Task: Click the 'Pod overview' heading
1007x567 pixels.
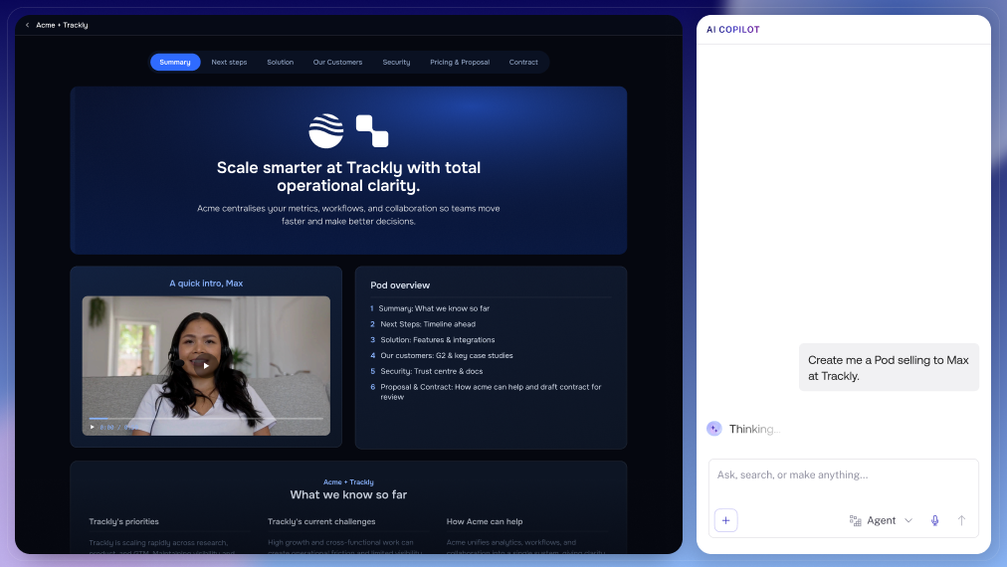Action: [400, 285]
